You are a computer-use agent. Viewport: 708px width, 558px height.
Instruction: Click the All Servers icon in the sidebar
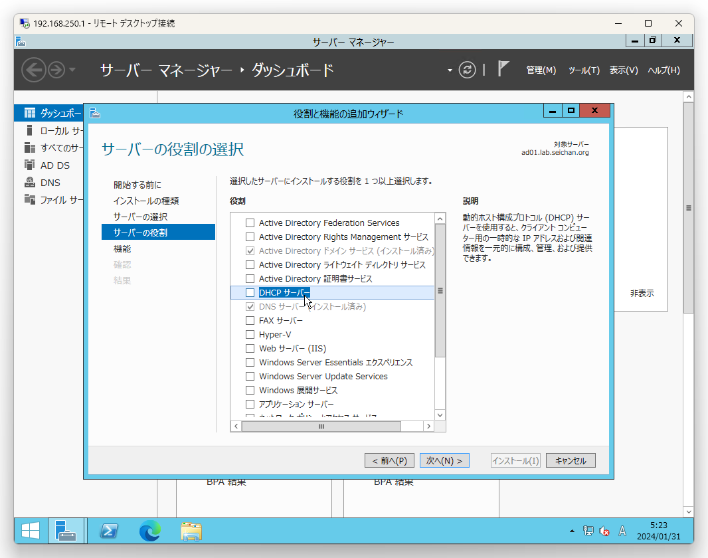(30, 147)
